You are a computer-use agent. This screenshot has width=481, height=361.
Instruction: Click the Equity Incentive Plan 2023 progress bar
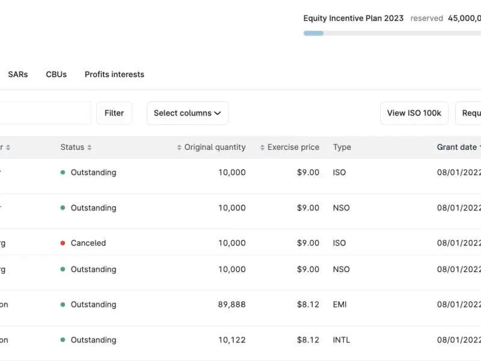click(392, 33)
